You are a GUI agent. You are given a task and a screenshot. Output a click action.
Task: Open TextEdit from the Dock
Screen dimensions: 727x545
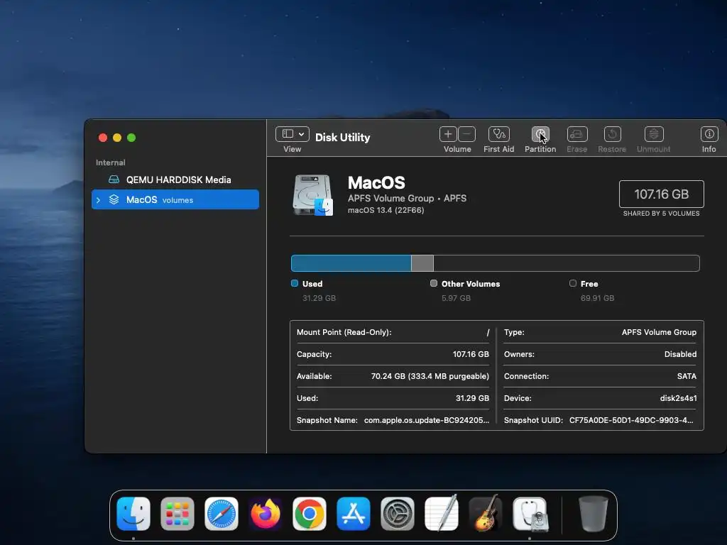pos(442,513)
